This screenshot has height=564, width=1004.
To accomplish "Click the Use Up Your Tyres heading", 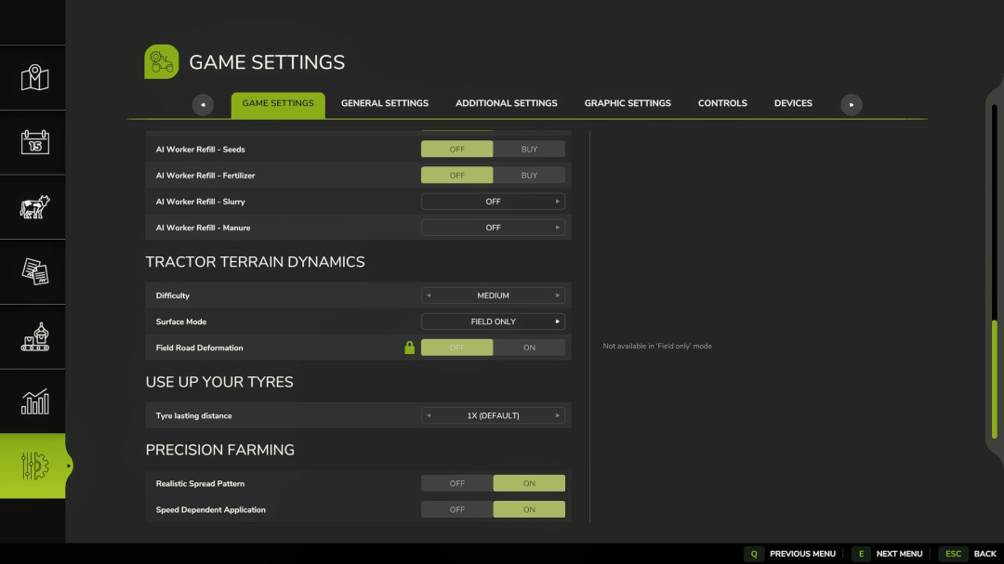I will click(x=219, y=382).
